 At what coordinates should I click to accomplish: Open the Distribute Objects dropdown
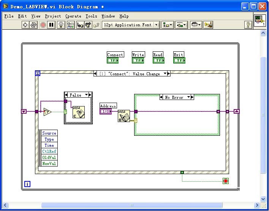click(181, 25)
